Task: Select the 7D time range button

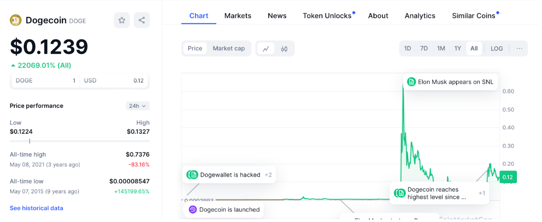Action: tap(424, 48)
